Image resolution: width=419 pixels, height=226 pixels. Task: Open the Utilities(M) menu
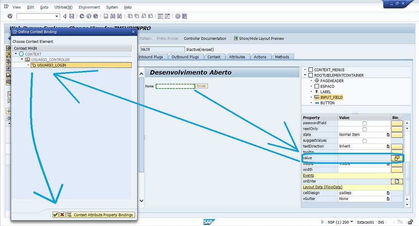coord(63,7)
